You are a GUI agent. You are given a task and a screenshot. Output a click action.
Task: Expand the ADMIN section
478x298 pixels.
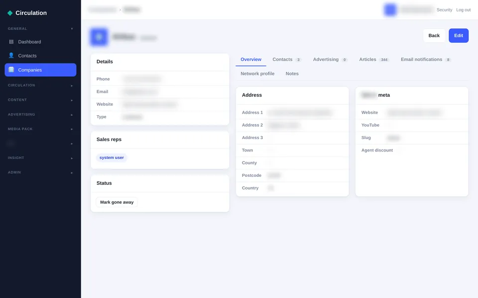(x=40, y=172)
